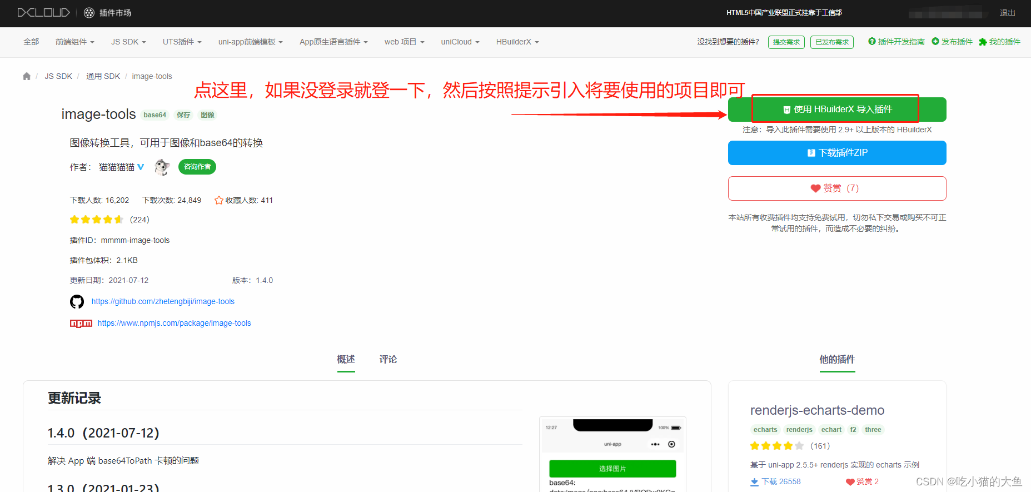Open the 插件市场 plugin market icon
The image size is (1031, 492).
pyautogui.click(x=89, y=13)
